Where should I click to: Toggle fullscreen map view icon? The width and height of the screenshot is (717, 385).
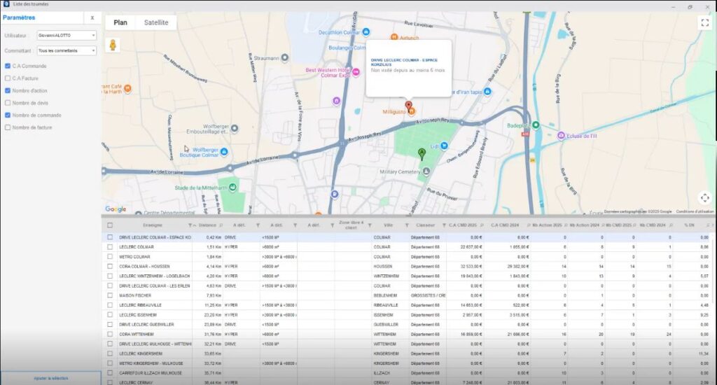click(704, 22)
